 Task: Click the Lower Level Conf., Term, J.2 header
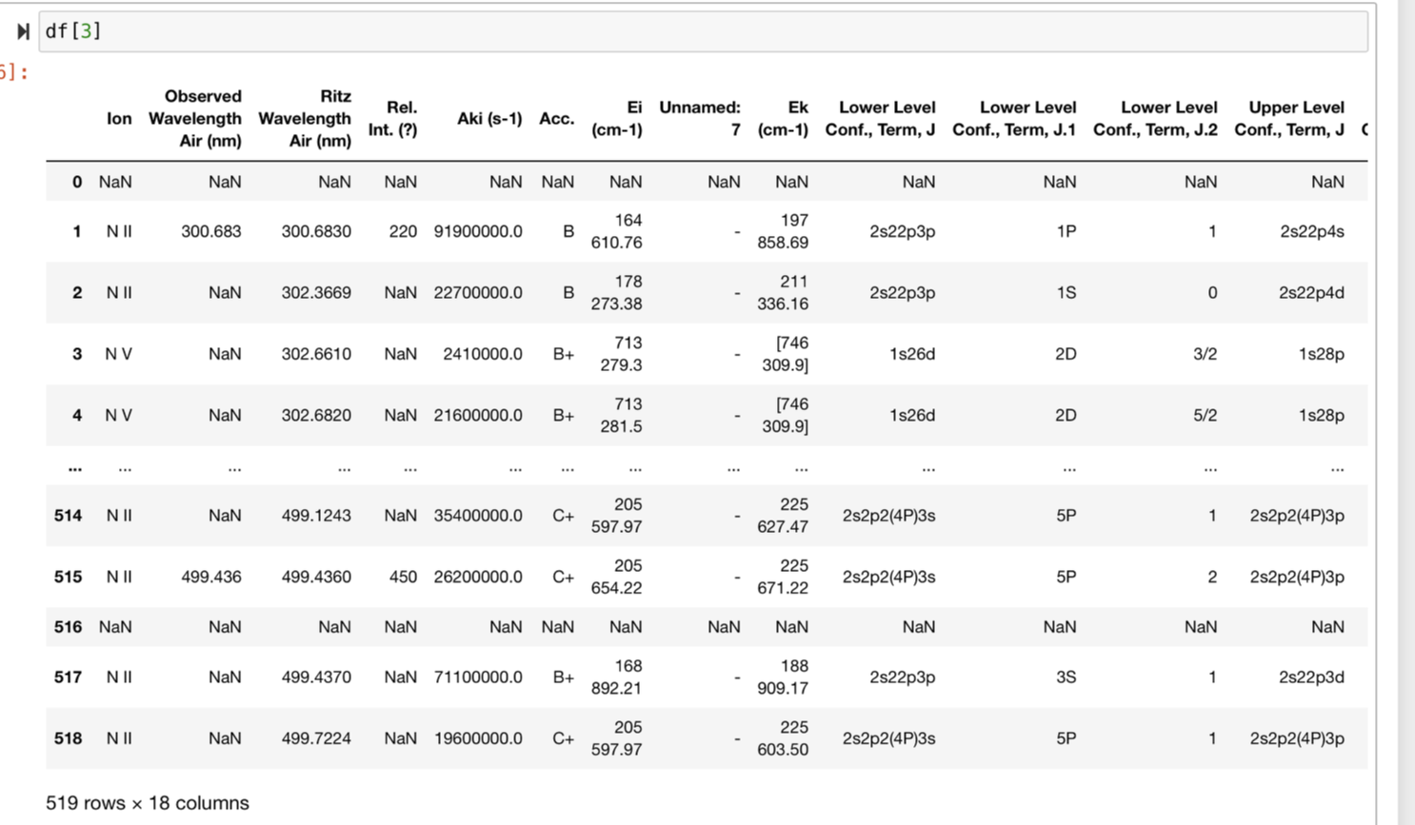(x=1155, y=119)
